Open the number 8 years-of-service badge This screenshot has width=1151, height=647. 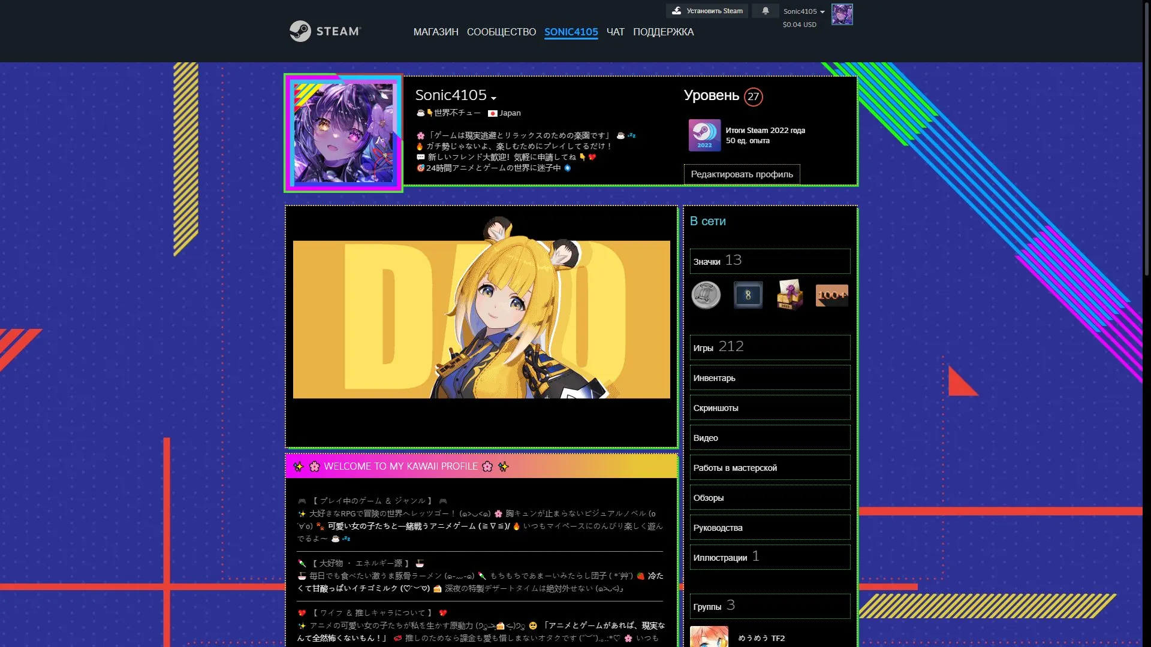(748, 295)
